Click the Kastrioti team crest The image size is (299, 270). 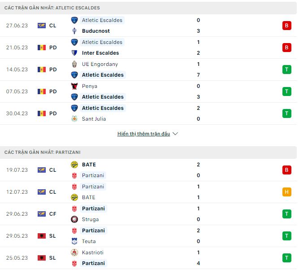pos(74,253)
